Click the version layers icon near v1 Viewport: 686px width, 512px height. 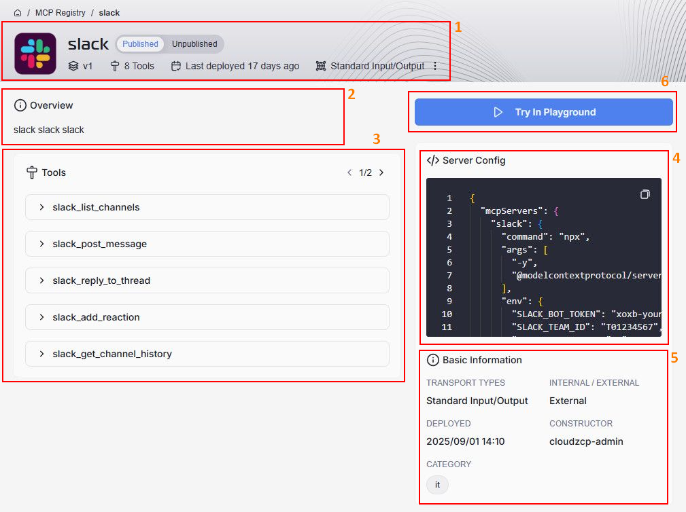tap(73, 66)
